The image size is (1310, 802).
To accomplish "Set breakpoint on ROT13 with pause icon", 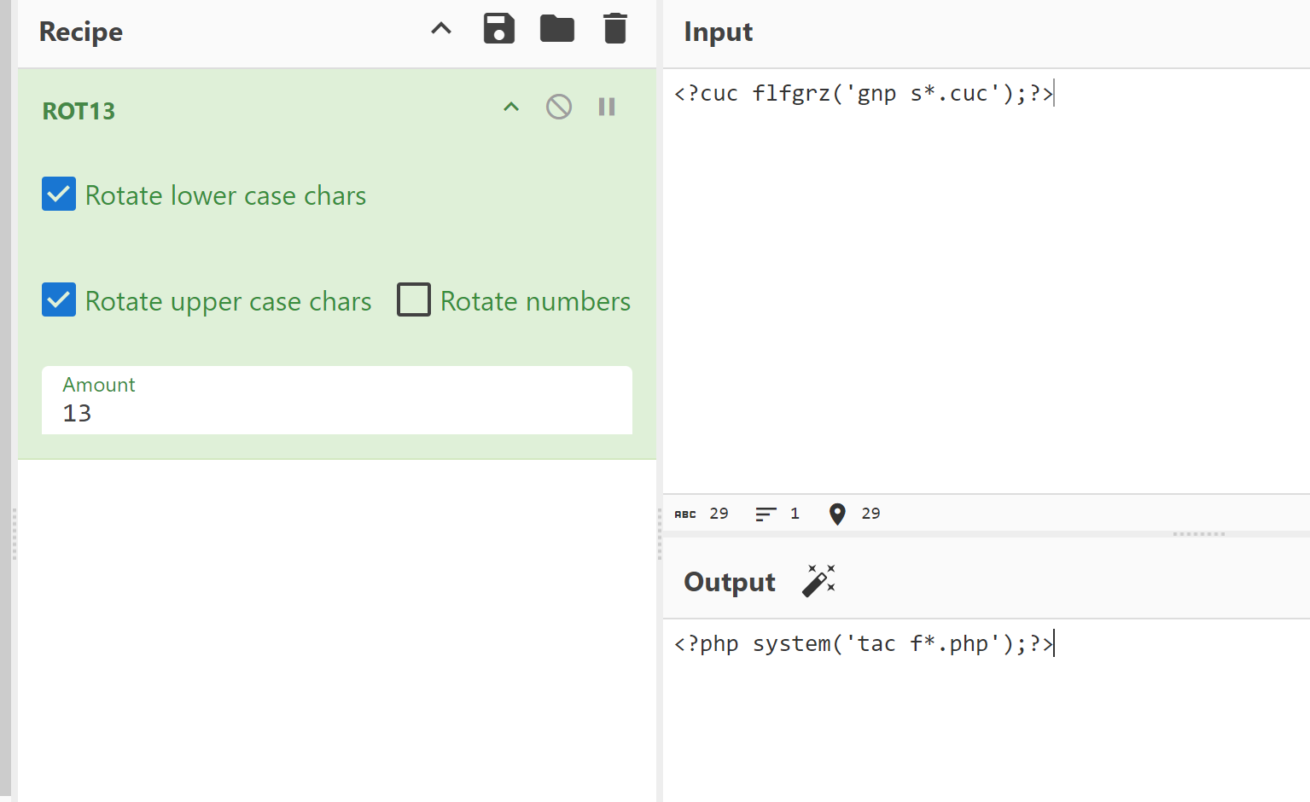I will pyautogui.click(x=607, y=107).
